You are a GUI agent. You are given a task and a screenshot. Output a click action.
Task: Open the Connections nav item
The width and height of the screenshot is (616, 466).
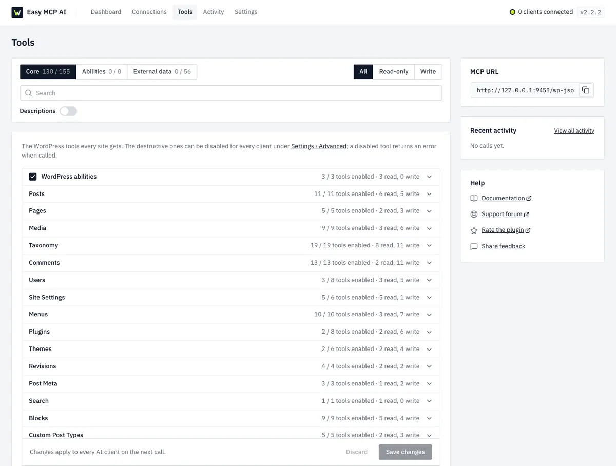(149, 12)
